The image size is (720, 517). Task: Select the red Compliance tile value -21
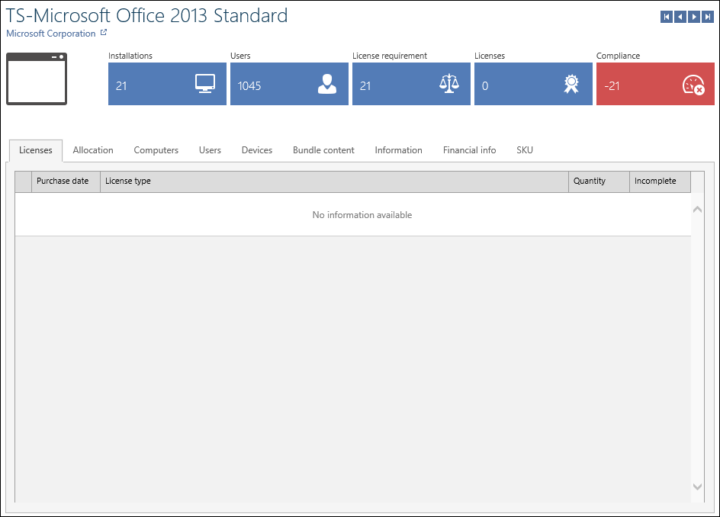pyautogui.click(x=612, y=86)
